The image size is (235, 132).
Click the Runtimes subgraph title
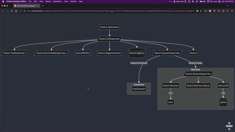[196, 69]
